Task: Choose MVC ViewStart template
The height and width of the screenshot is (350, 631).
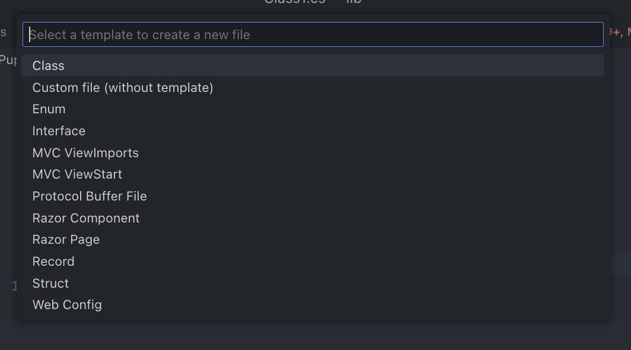Action: pos(78,174)
